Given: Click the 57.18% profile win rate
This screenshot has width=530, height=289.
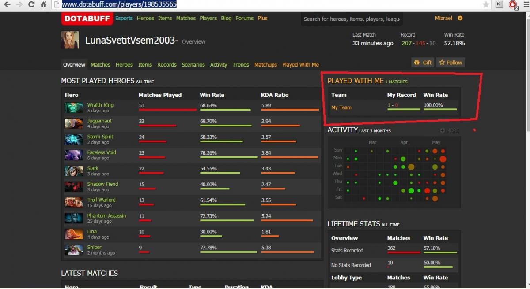Looking at the screenshot, I should coord(454,43).
